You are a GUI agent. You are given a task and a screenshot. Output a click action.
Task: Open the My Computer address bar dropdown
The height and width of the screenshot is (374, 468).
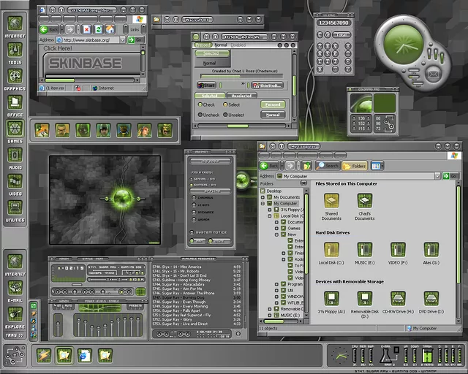click(x=437, y=176)
